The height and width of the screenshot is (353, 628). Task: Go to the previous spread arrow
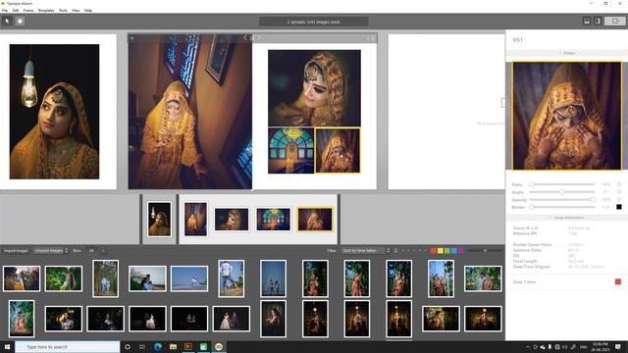point(245,37)
